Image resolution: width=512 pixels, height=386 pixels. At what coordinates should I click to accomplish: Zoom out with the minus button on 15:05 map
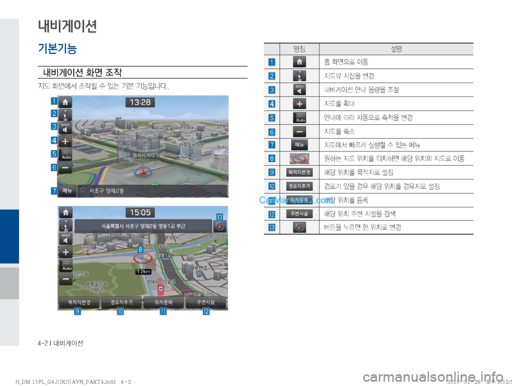click(x=66, y=279)
